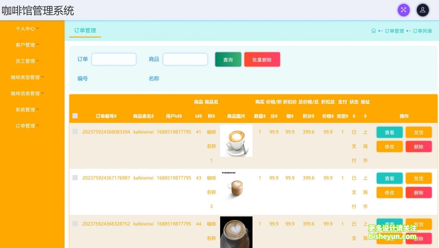Screen dimensions: 439x248
Task: Expand 咖啡类型管理 sidebar menu
Action: click(x=27, y=77)
